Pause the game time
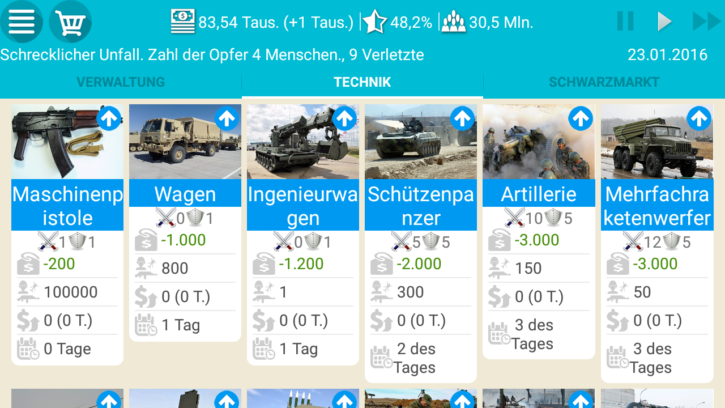The height and width of the screenshot is (408, 725). click(x=625, y=22)
